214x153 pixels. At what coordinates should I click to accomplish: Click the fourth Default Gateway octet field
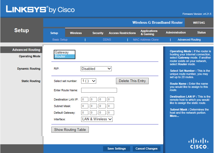pyautogui.click(x=110, y=113)
